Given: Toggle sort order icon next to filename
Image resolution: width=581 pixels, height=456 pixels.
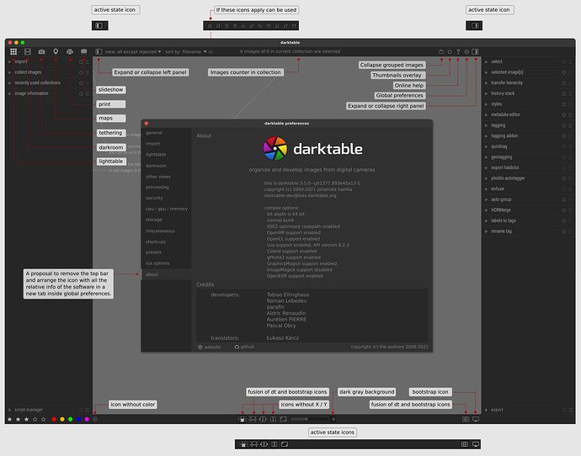Looking at the screenshot, I should [211, 52].
